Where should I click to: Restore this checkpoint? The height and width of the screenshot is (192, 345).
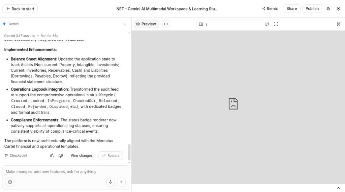[x=111, y=156]
